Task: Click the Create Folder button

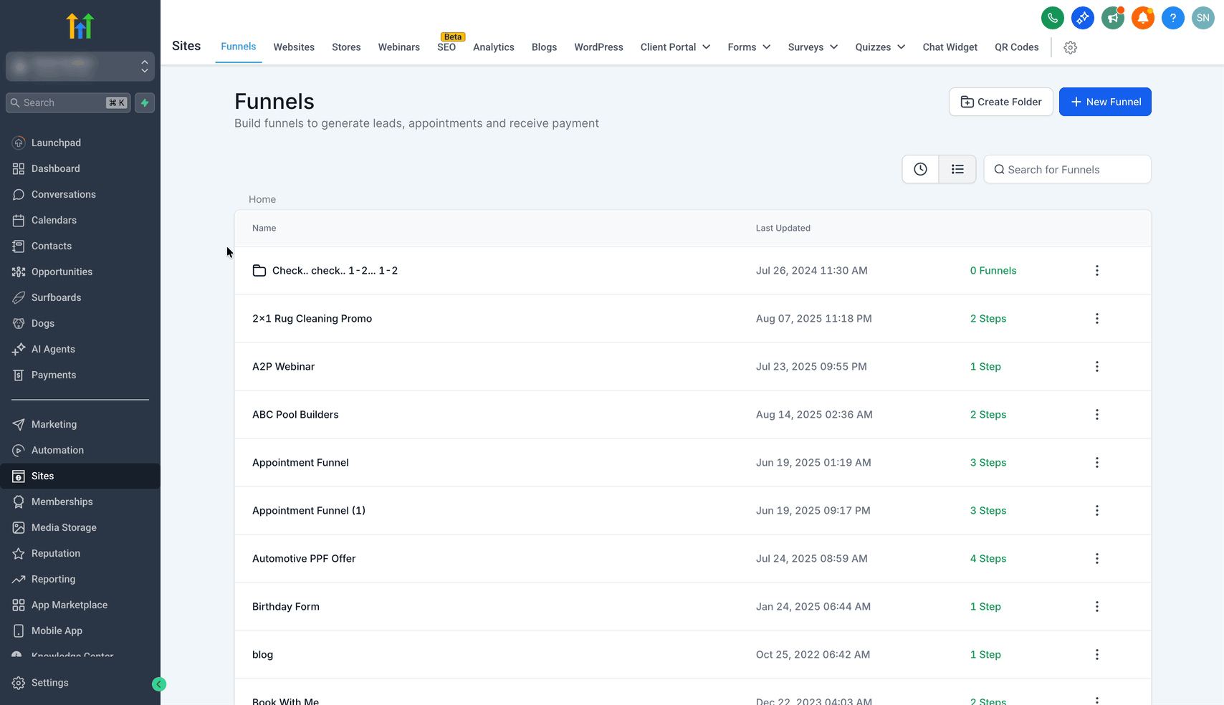Action: 1000,102
